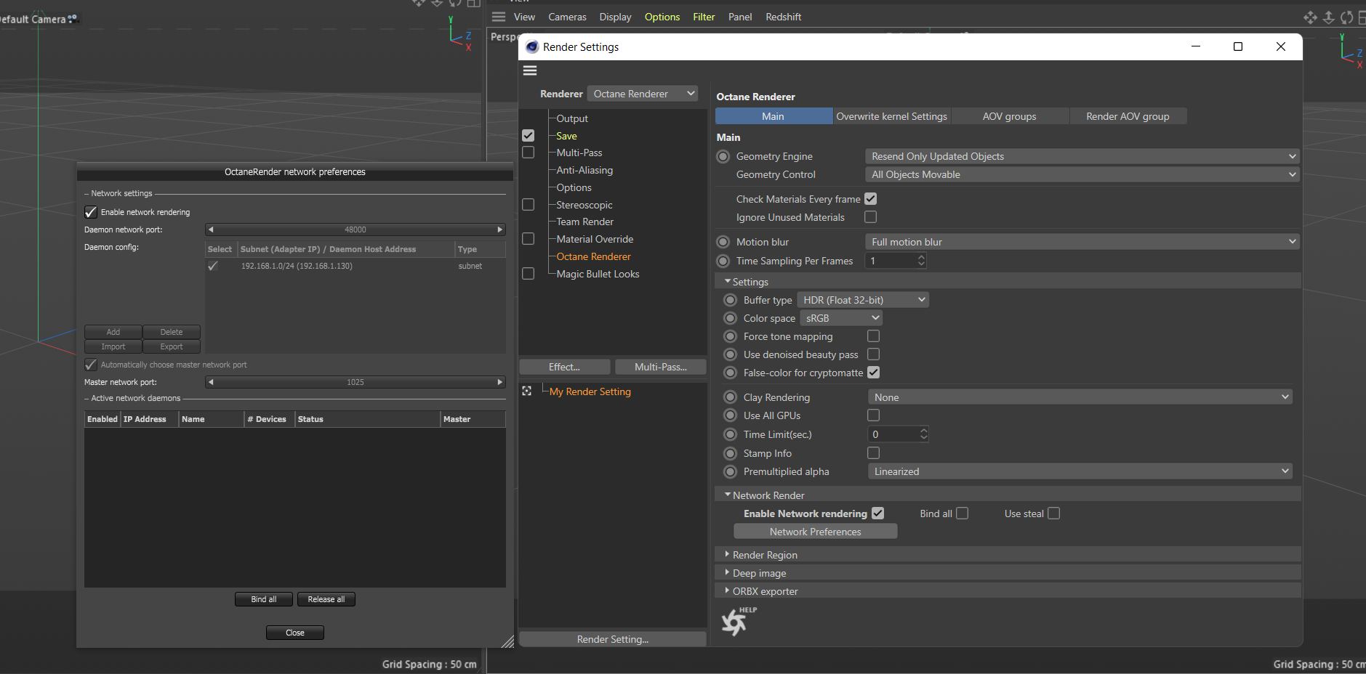Open the Renderer dropdown showing Octane Renderer
Screen dimensions: 1366x674
pyautogui.click(x=642, y=94)
